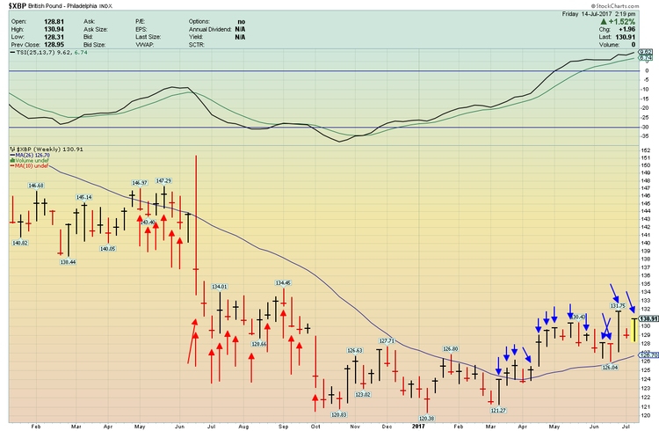Click the 138.44 low price label

point(68,262)
